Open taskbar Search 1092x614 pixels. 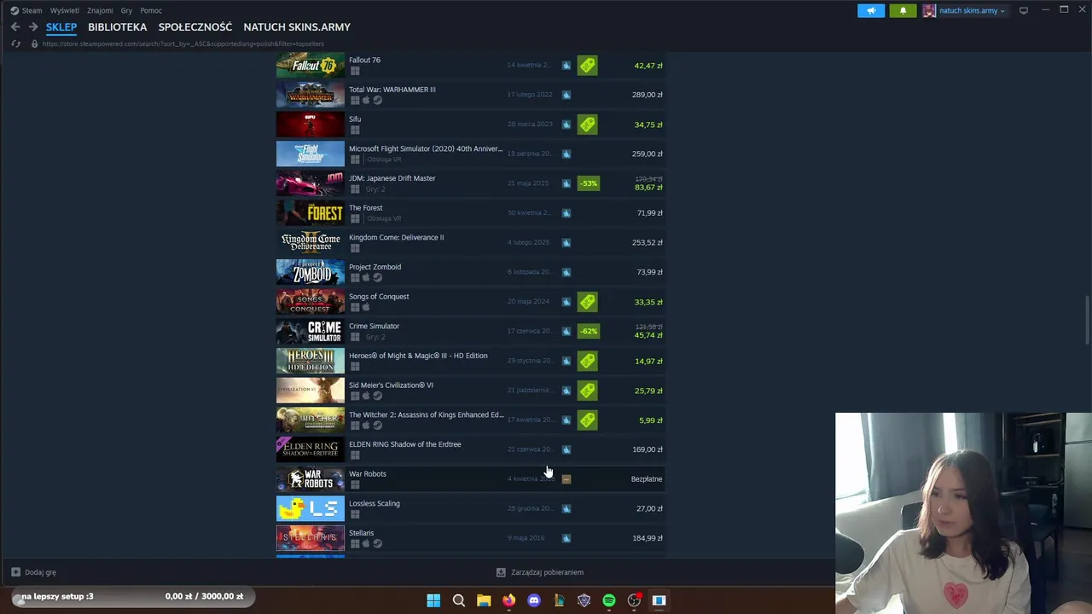(x=458, y=600)
